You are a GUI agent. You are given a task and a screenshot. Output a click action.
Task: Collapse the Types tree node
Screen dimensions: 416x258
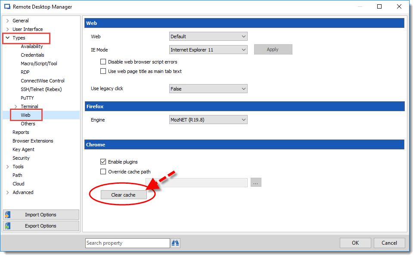tap(7, 38)
